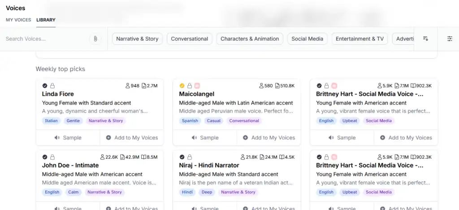The image size is (459, 210).
Task: Add Linda Fiore to My Voices
Action: click(x=132, y=138)
